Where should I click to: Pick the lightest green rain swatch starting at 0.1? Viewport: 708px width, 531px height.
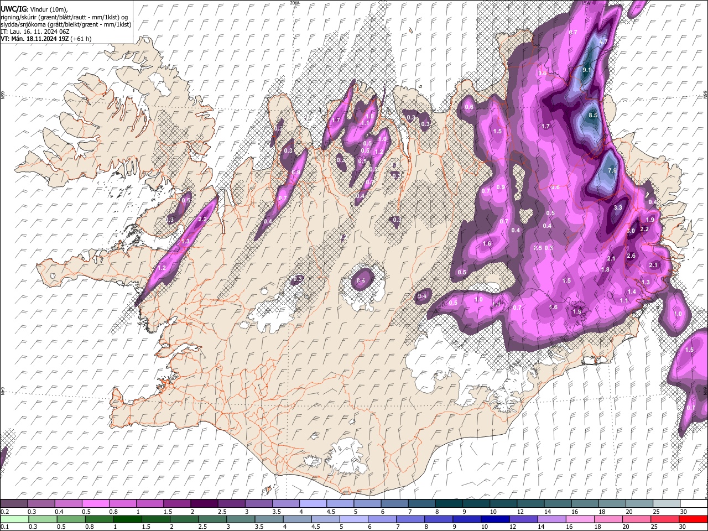point(14,519)
